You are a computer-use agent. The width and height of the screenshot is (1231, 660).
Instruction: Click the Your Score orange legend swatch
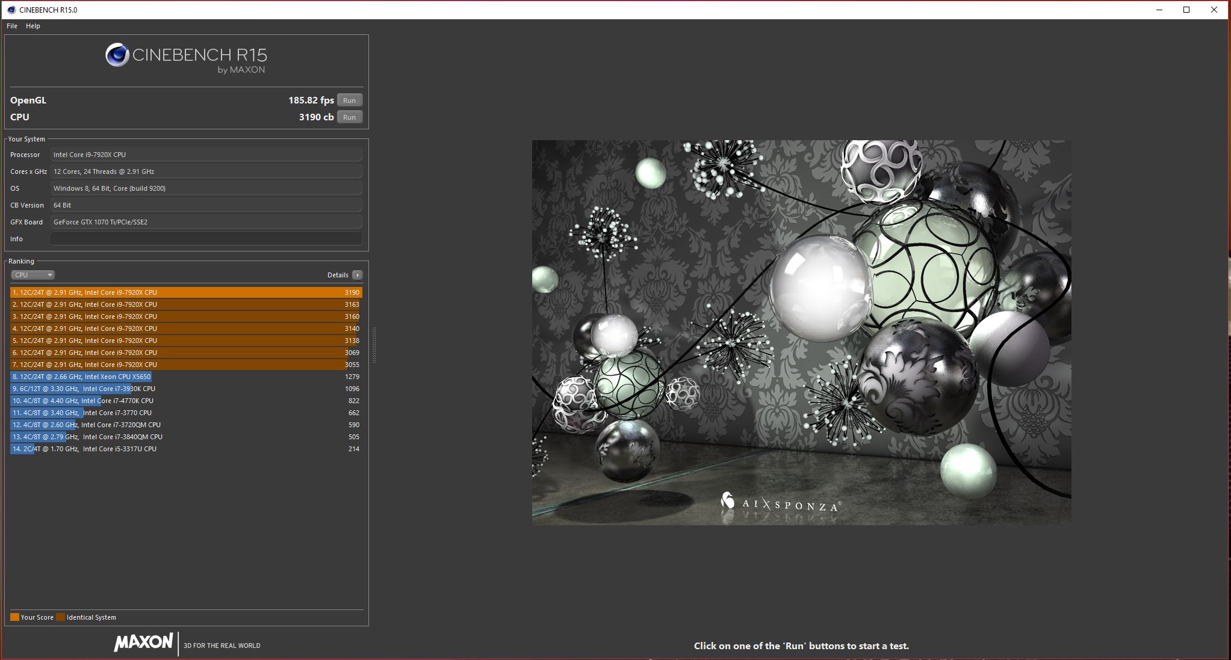point(14,617)
